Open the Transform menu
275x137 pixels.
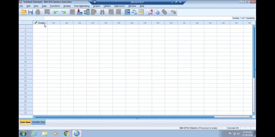(55, 6)
